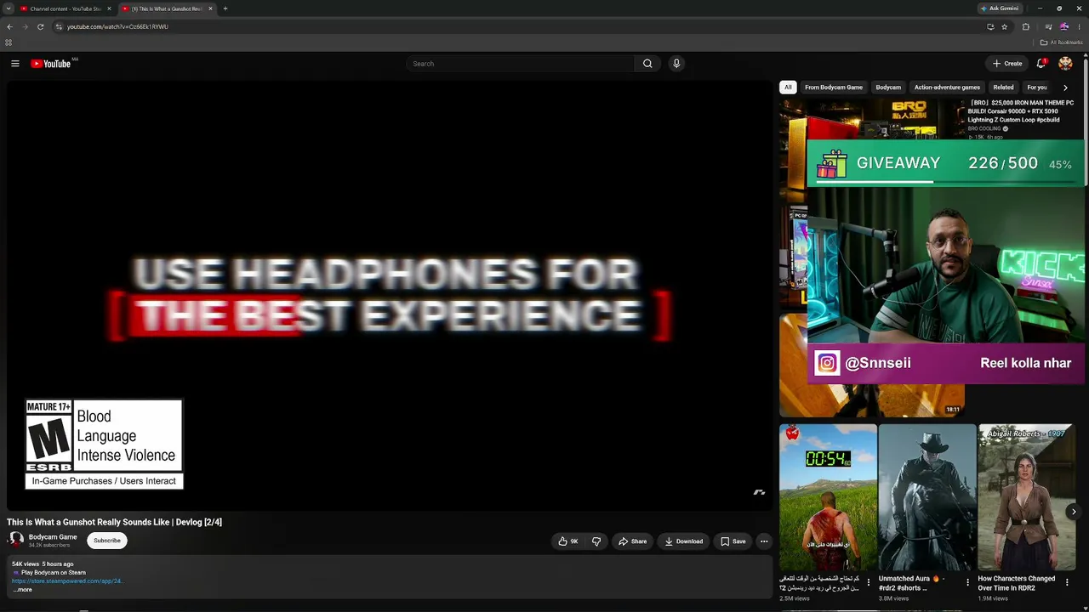Click the video title 'This Is What a Gunshot Really Sounds Like'
The height and width of the screenshot is (612, 1089).
tap(115, 522)
